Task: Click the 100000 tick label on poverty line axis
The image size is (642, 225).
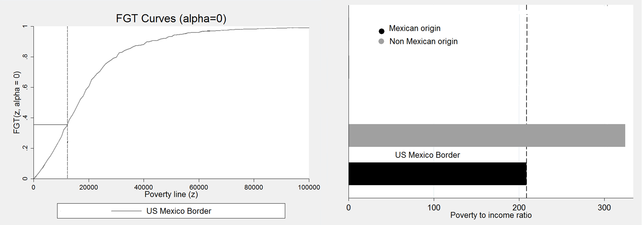Action: coord(309,187)
